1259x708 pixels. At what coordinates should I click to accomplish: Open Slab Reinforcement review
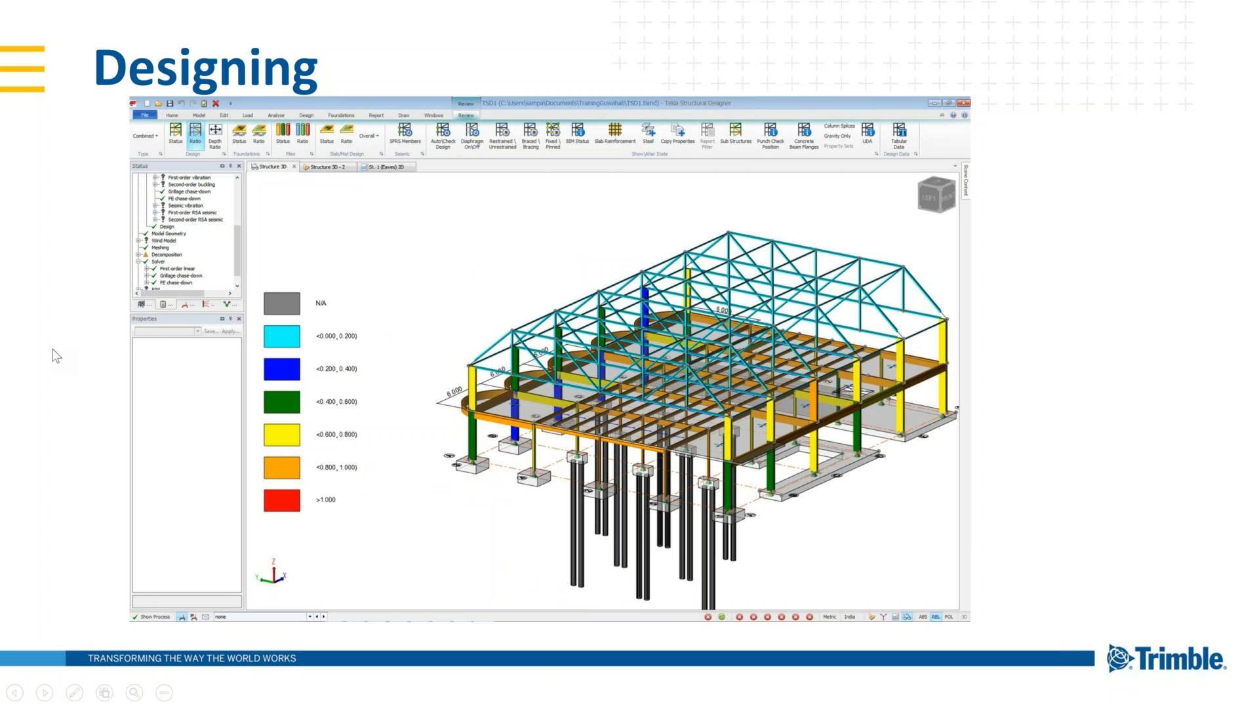coord(615,133)
